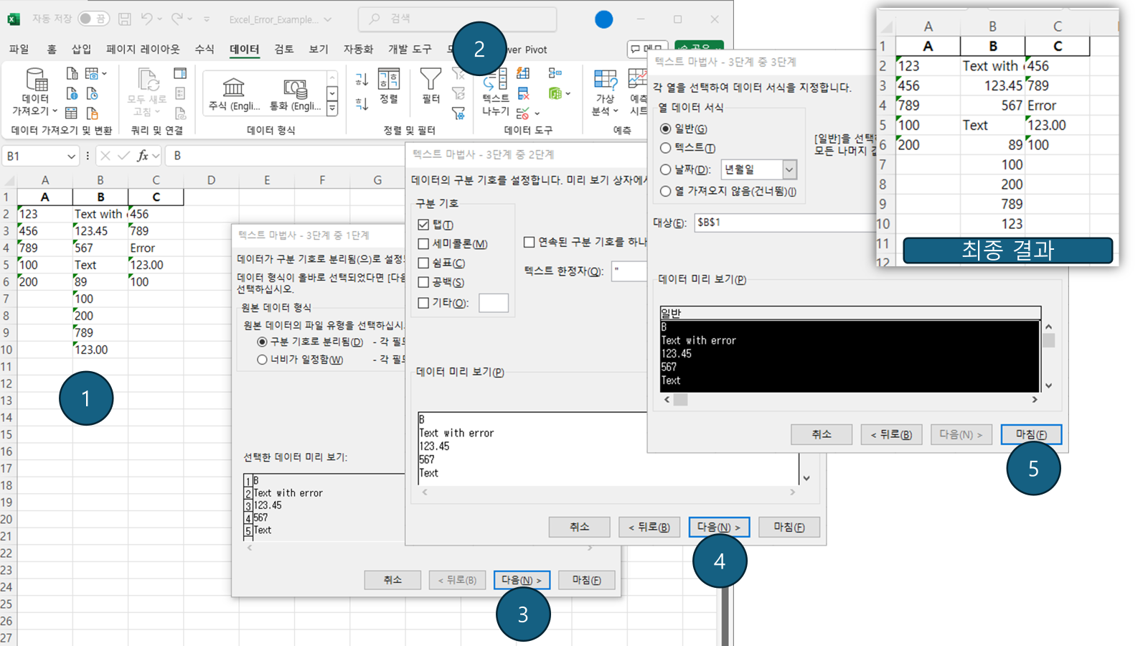Click 다음 in the step 2 wizard
This screenshot has width=1148, height=646.
tap(719, 527)
